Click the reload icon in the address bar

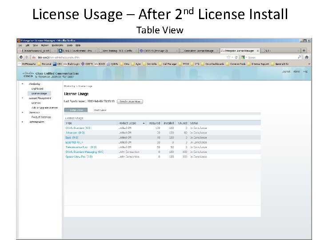236,57
